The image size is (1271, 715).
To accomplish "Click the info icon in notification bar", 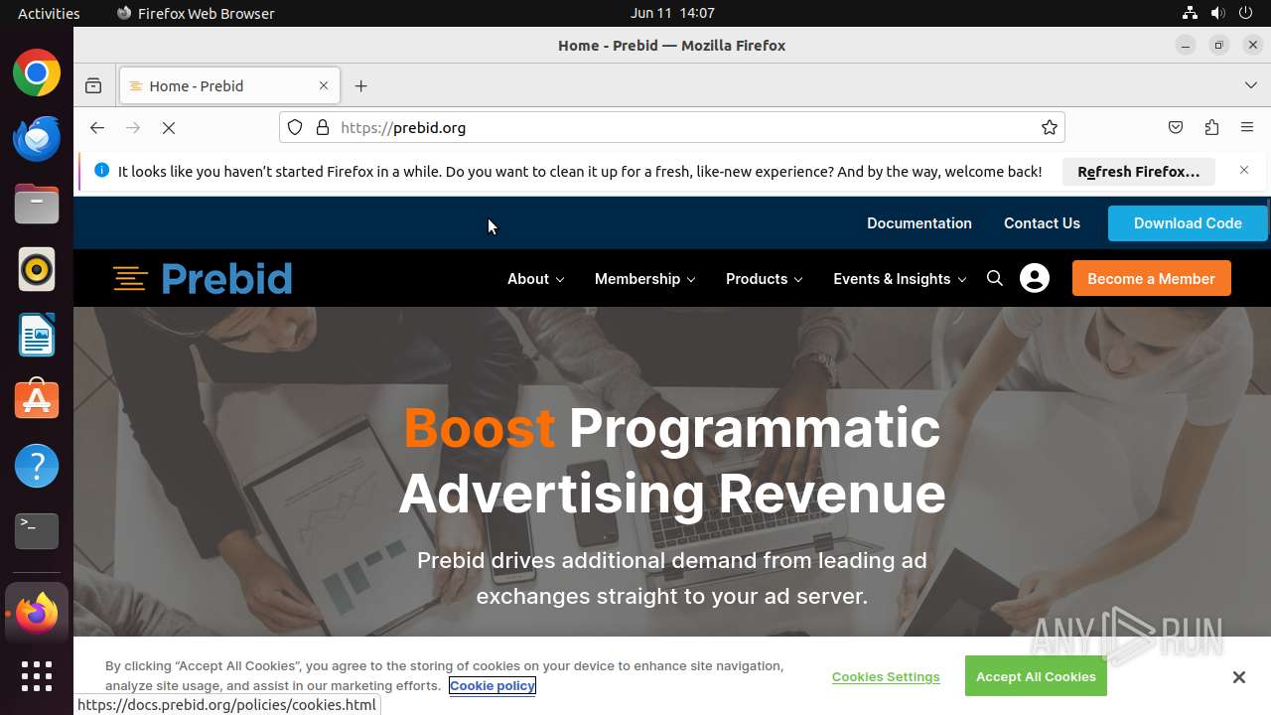I will 101,171.
